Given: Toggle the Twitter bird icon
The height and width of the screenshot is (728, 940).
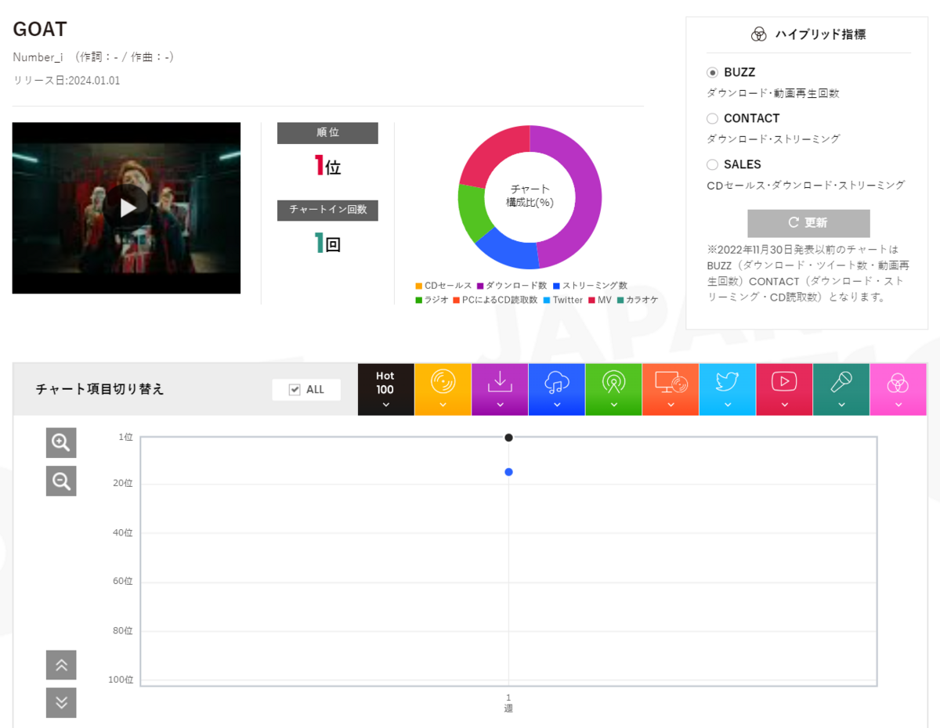Looking at the screenshot, I should (x=728, y=389).
